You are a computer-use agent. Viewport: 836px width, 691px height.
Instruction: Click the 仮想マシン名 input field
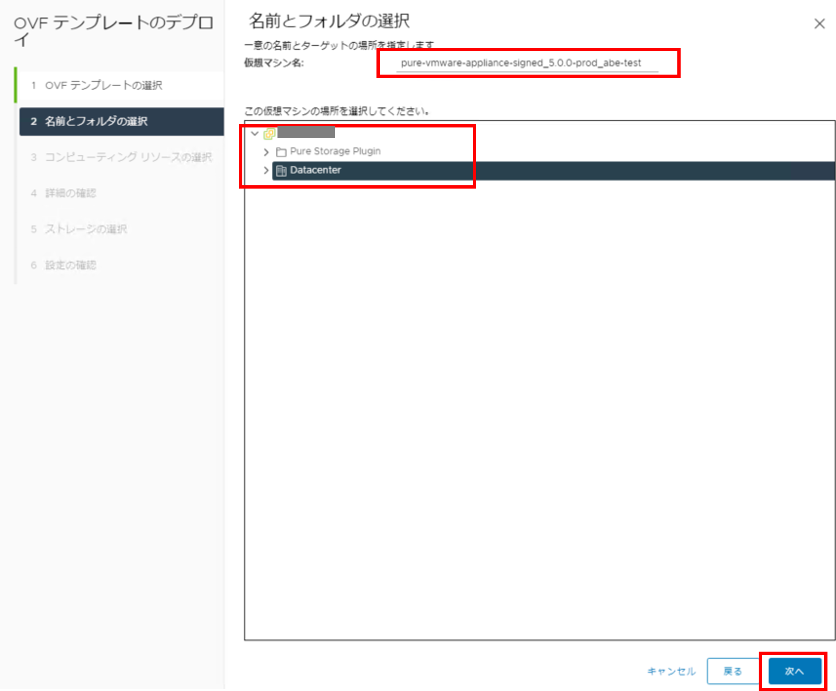[x=526, y=63]
